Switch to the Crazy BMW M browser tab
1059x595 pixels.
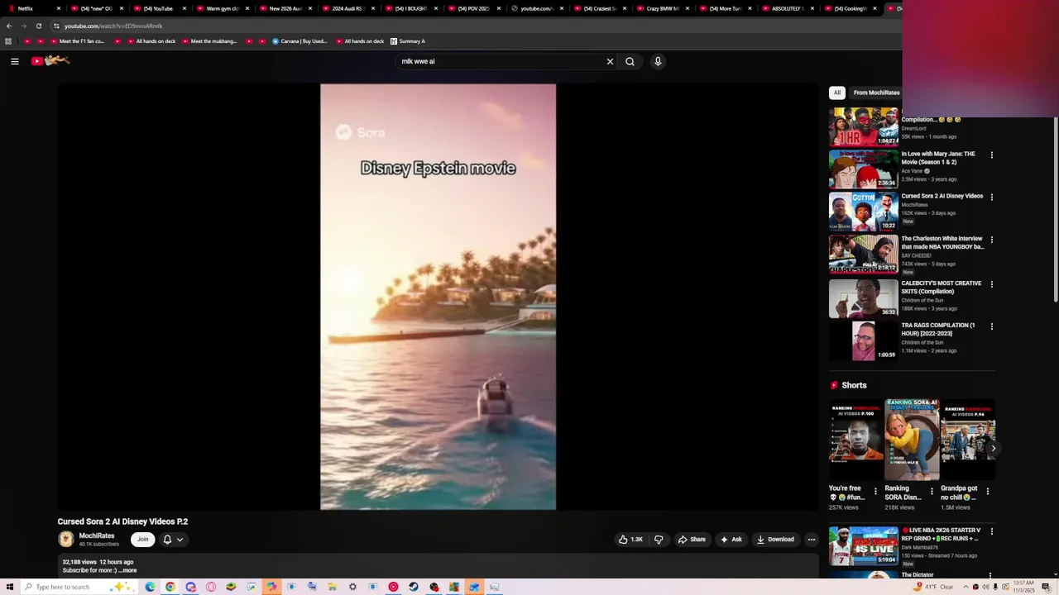click(x=661, y=8)
